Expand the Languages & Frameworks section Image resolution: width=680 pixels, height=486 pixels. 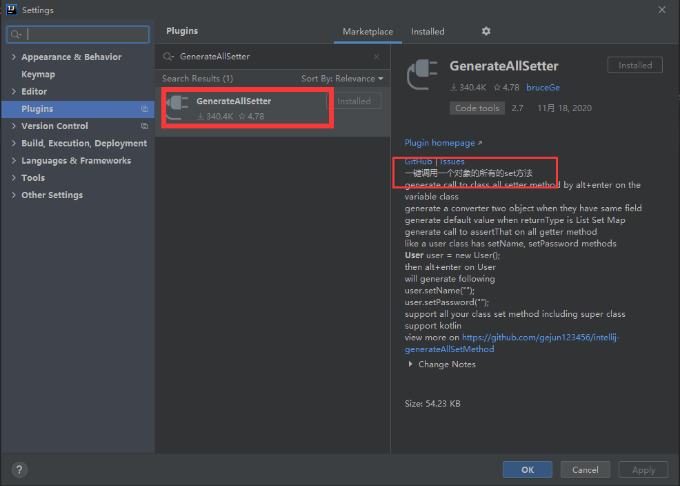tap(14, 161)
